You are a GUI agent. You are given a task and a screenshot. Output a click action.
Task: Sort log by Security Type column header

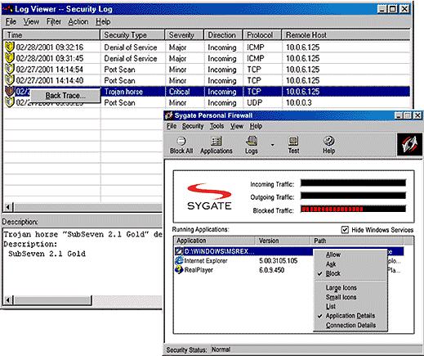tap(132, 35)
